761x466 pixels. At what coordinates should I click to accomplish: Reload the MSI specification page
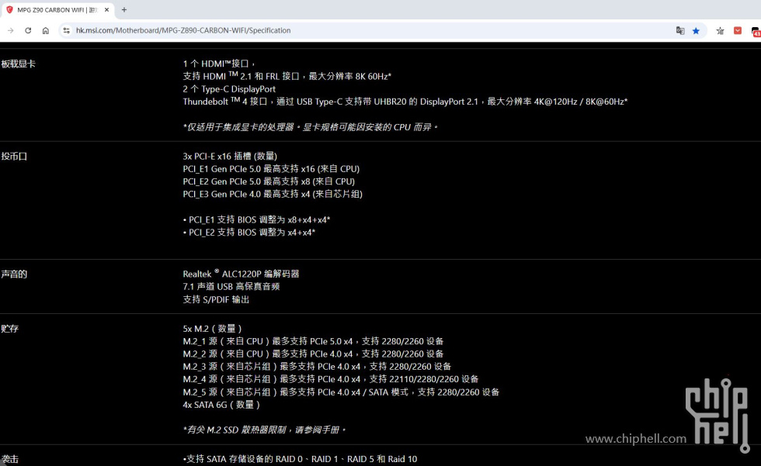(x=28, y=30)
